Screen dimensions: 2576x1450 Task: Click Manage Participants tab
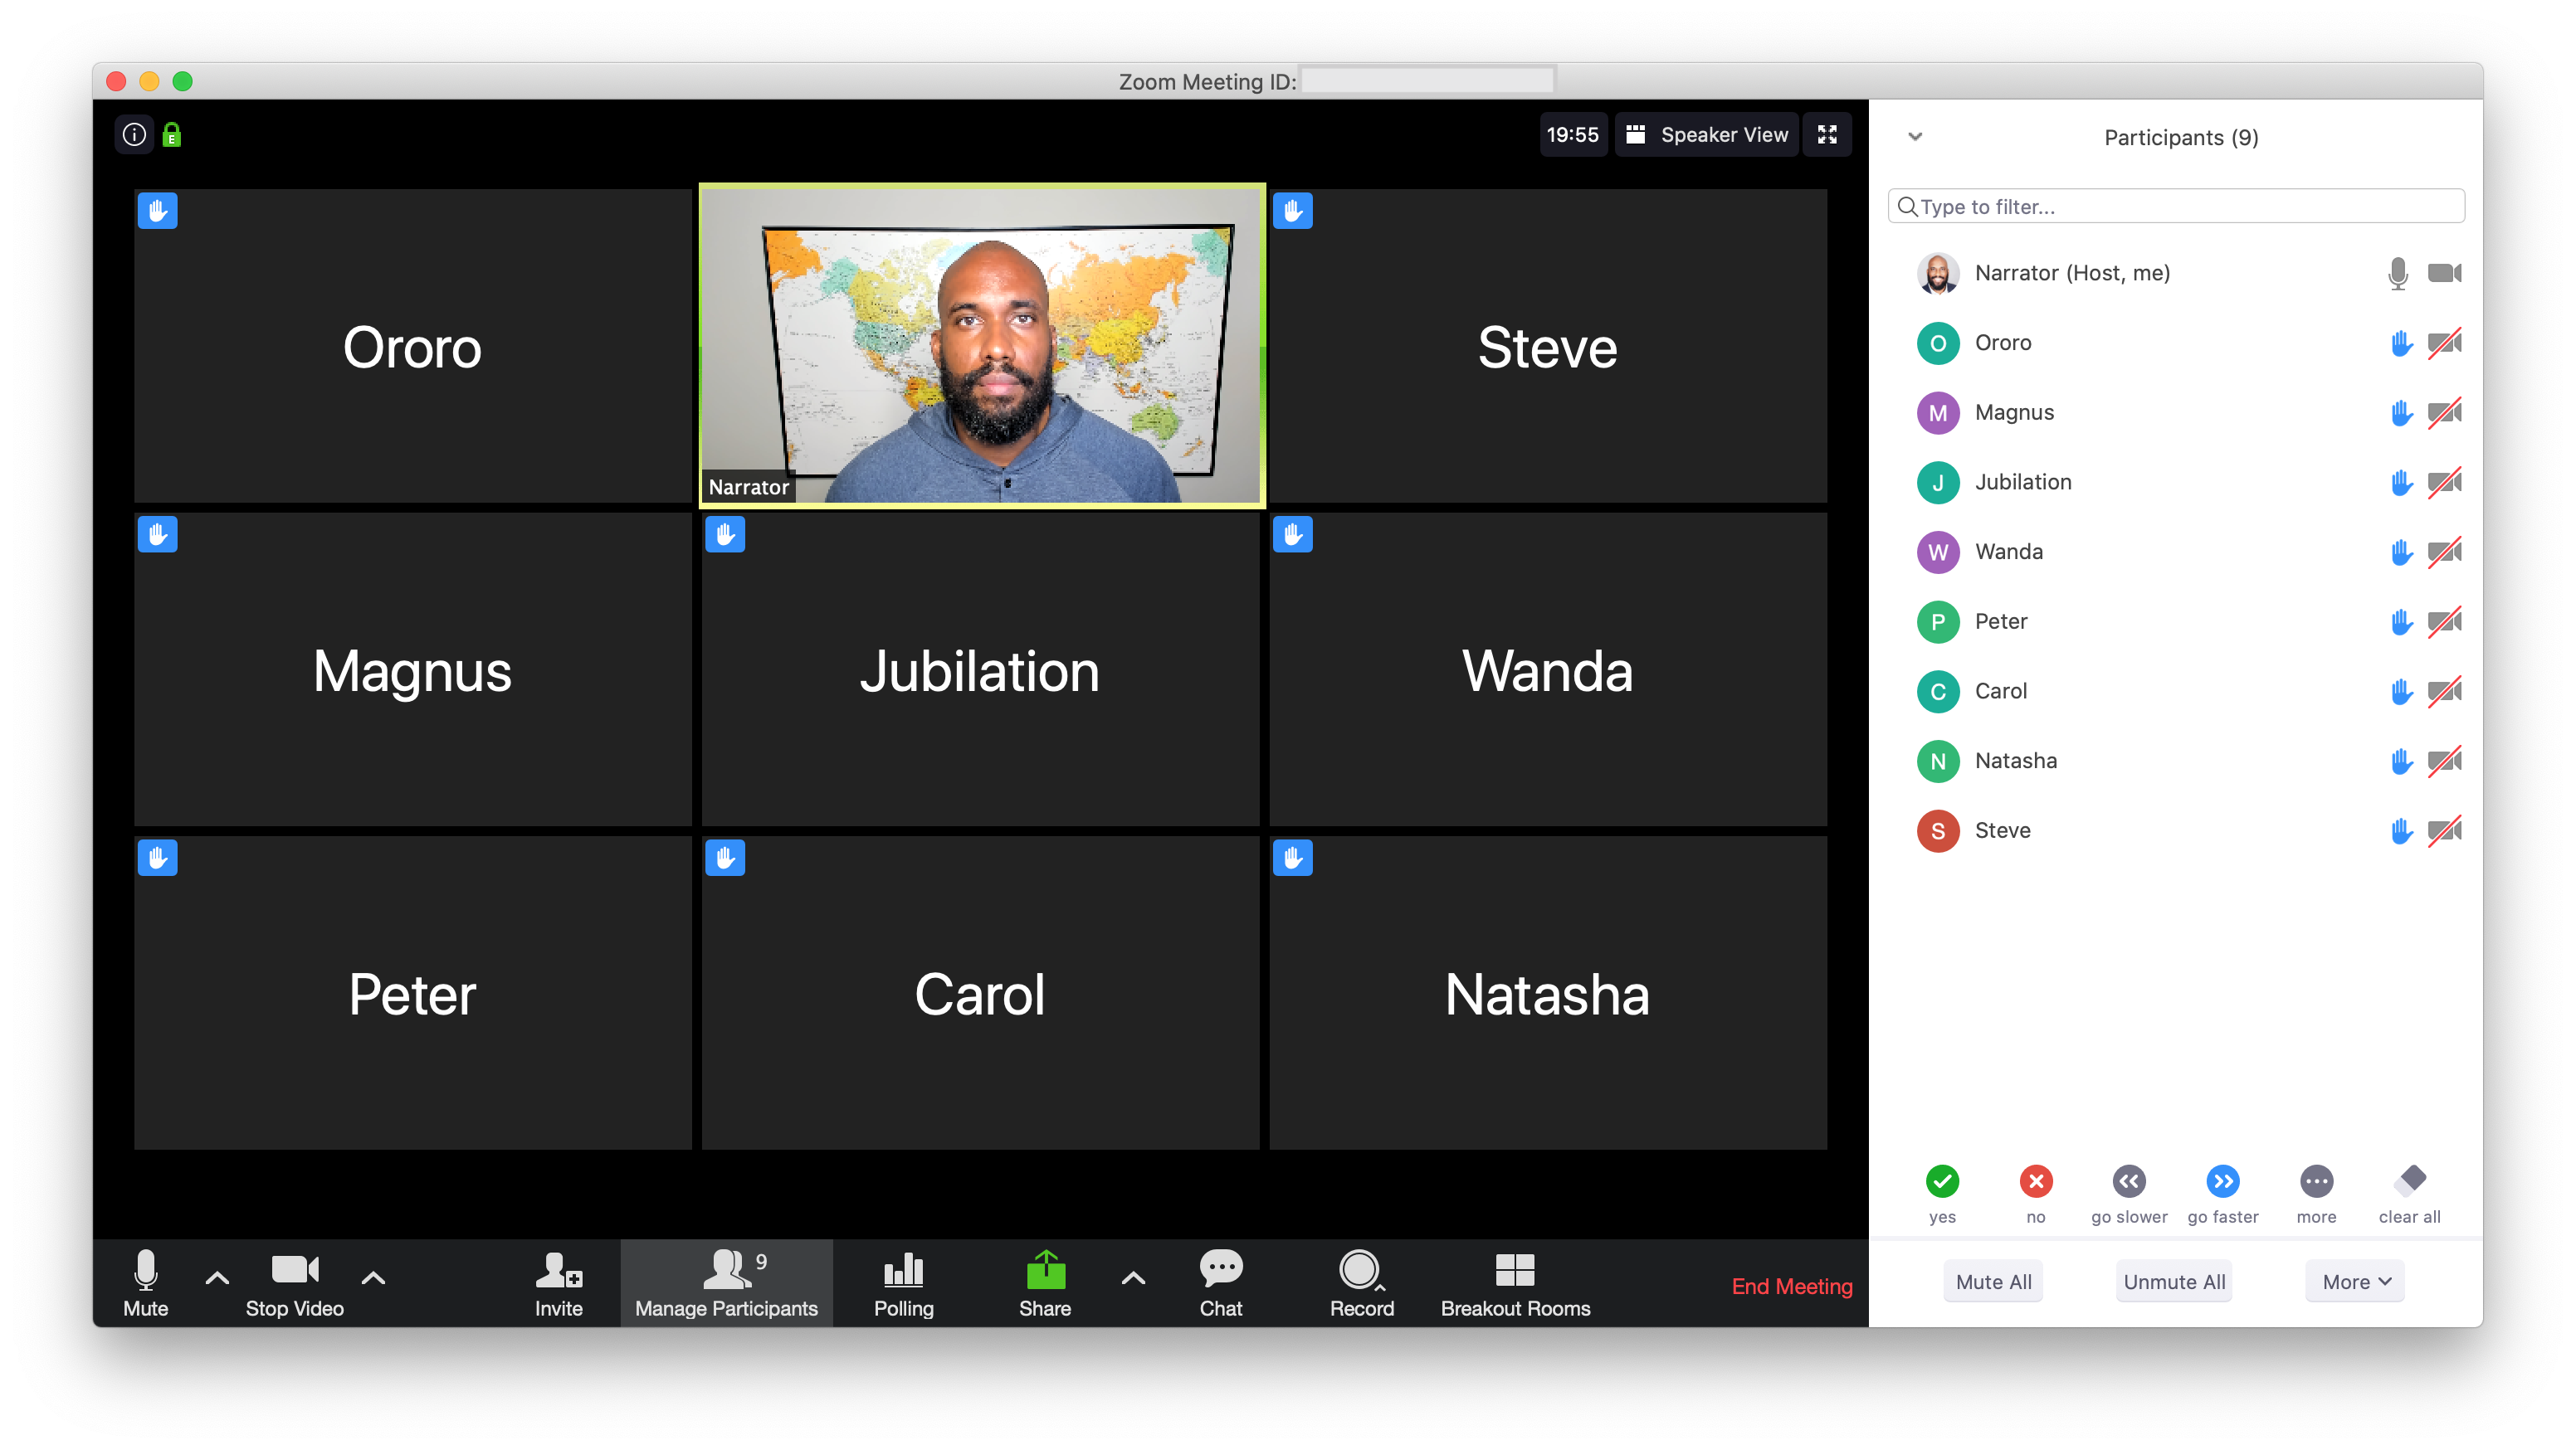(725, 1286)
